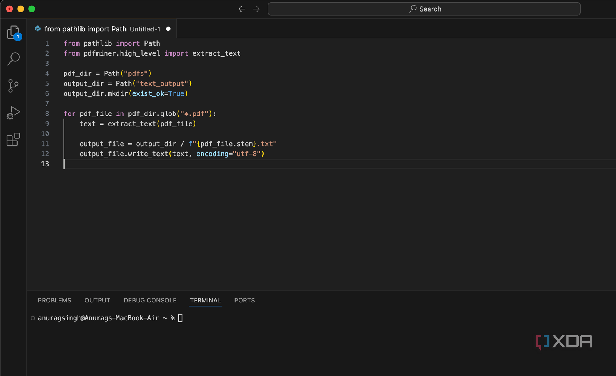Click line number 8 in the gutter

tap(47, 114)
